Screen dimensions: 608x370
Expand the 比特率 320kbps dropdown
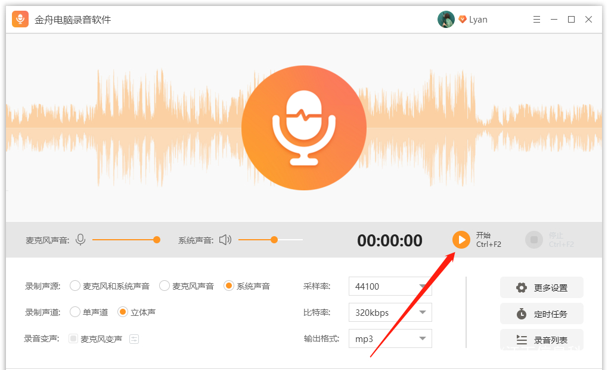click(x=390, y=312)
